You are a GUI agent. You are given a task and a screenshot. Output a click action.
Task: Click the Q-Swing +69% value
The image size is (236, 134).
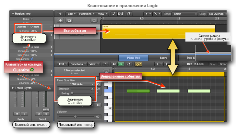pos(34,31)
